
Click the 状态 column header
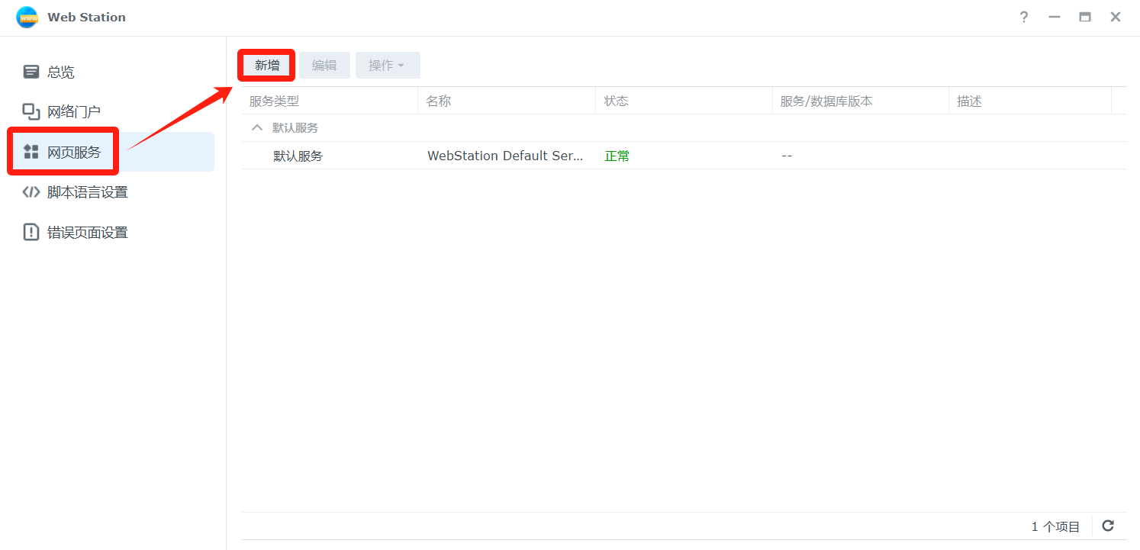616,101
